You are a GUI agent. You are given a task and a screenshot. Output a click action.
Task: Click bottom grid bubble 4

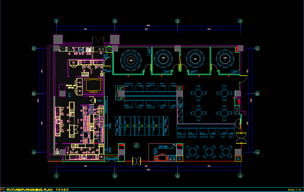(240, 176)
